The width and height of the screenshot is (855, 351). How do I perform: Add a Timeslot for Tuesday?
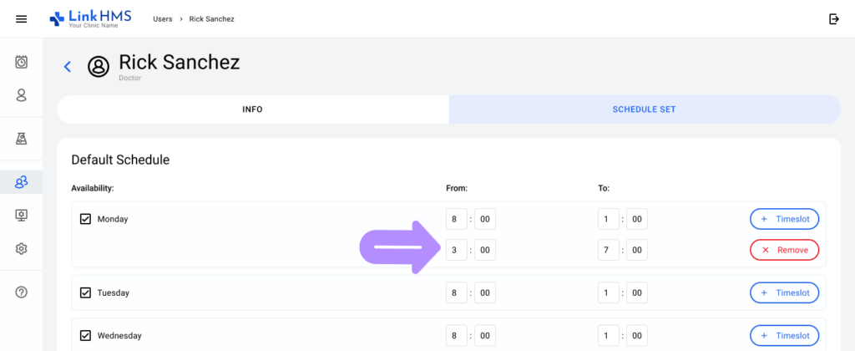[x=785, y=292]
